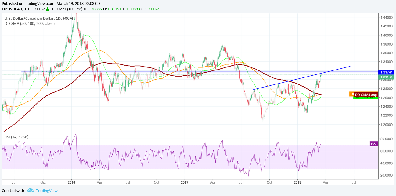Select the blue horizontal 1.31741 resistance line
Screen dimensions: 396x196
point(200,72)
